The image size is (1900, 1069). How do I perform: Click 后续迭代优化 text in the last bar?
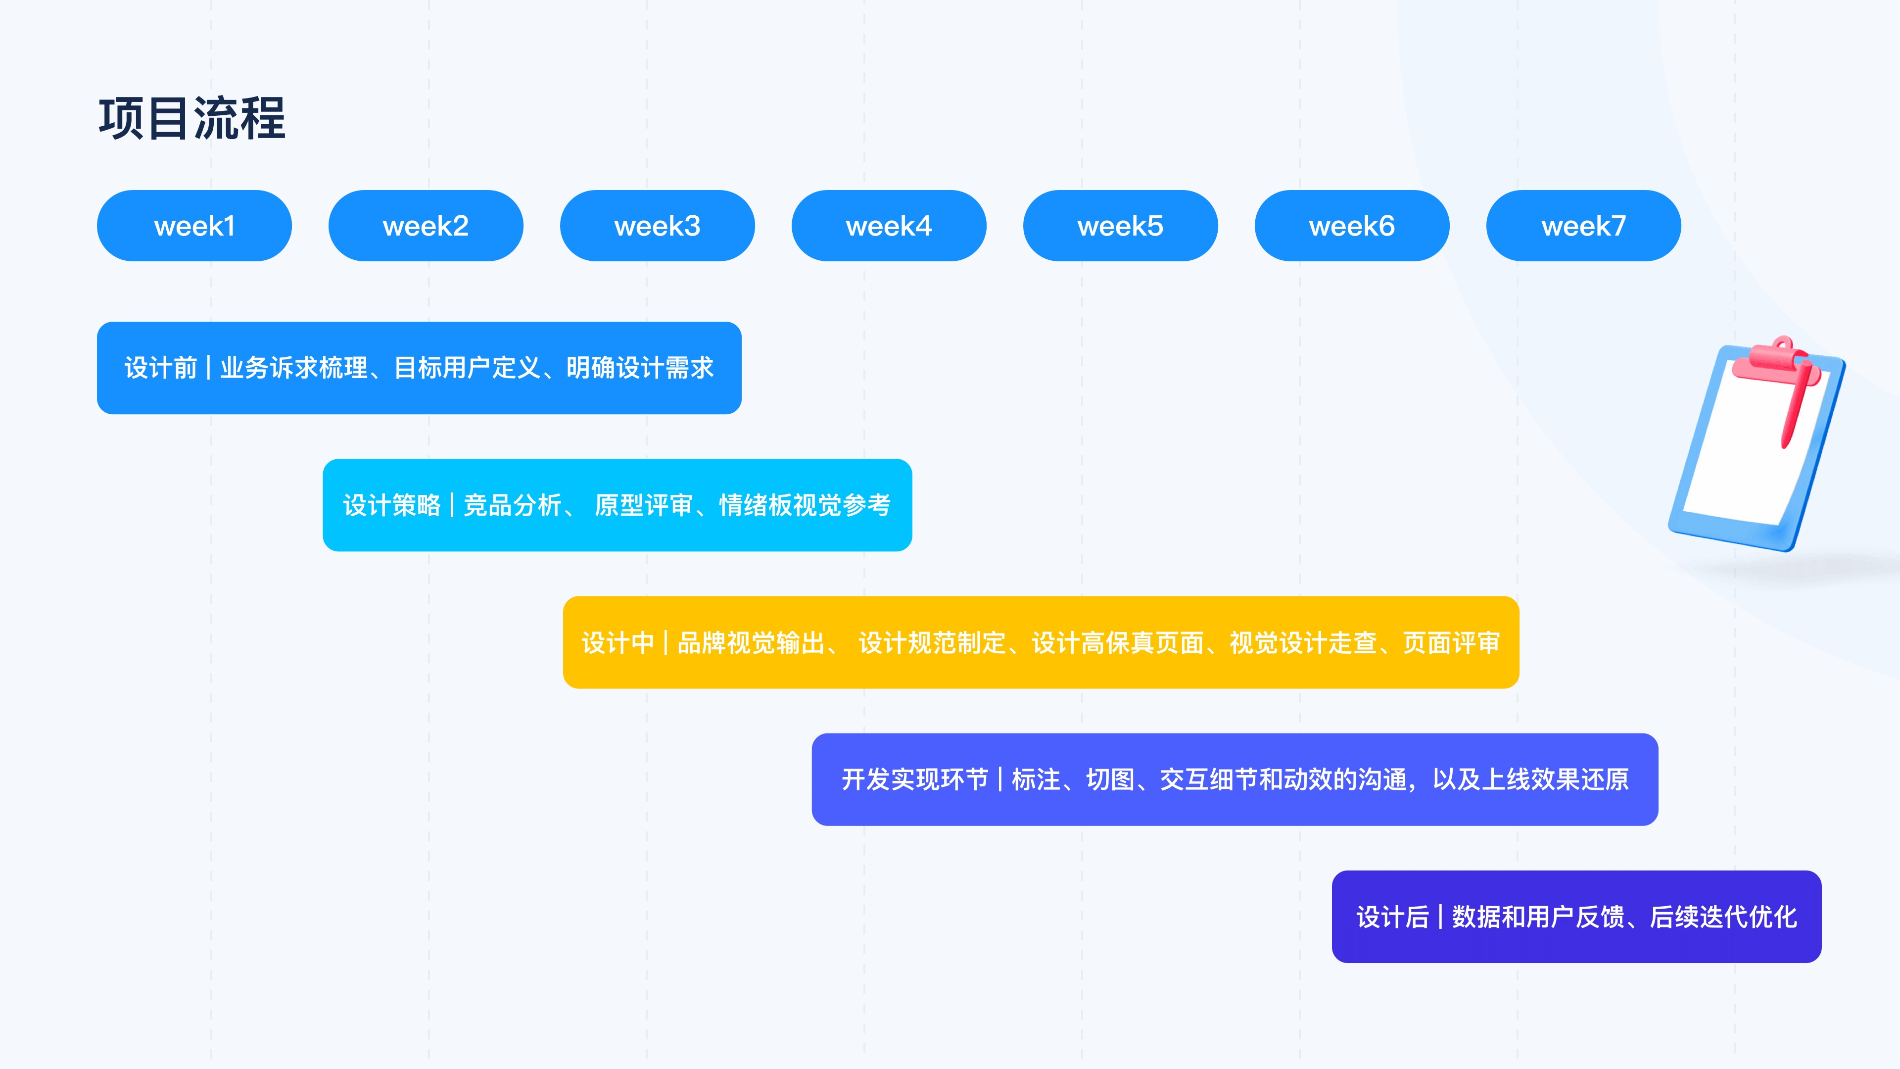(1723, 917)
